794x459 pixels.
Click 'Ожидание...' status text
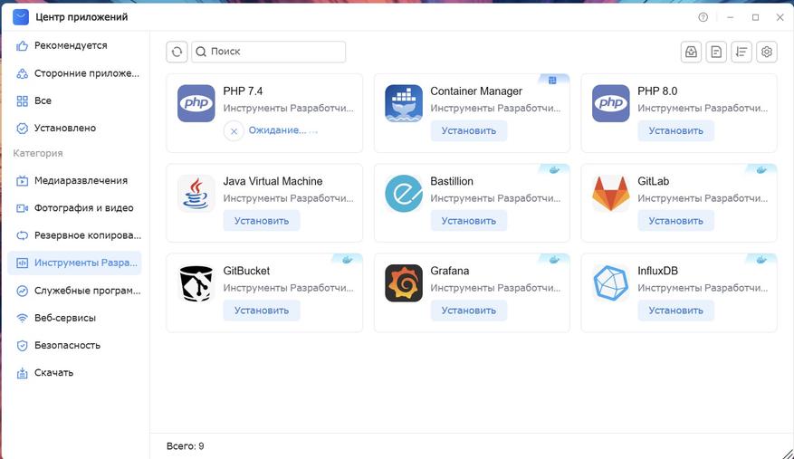pos(277,130)
